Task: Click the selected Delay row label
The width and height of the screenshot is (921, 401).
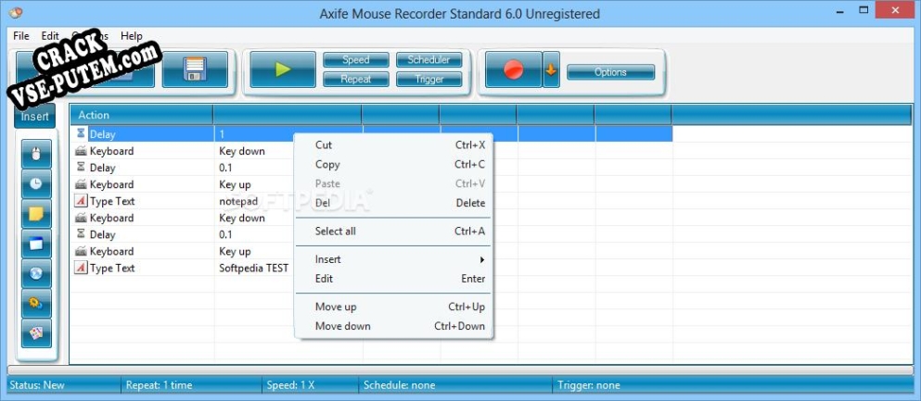Action: click(102, 134)
